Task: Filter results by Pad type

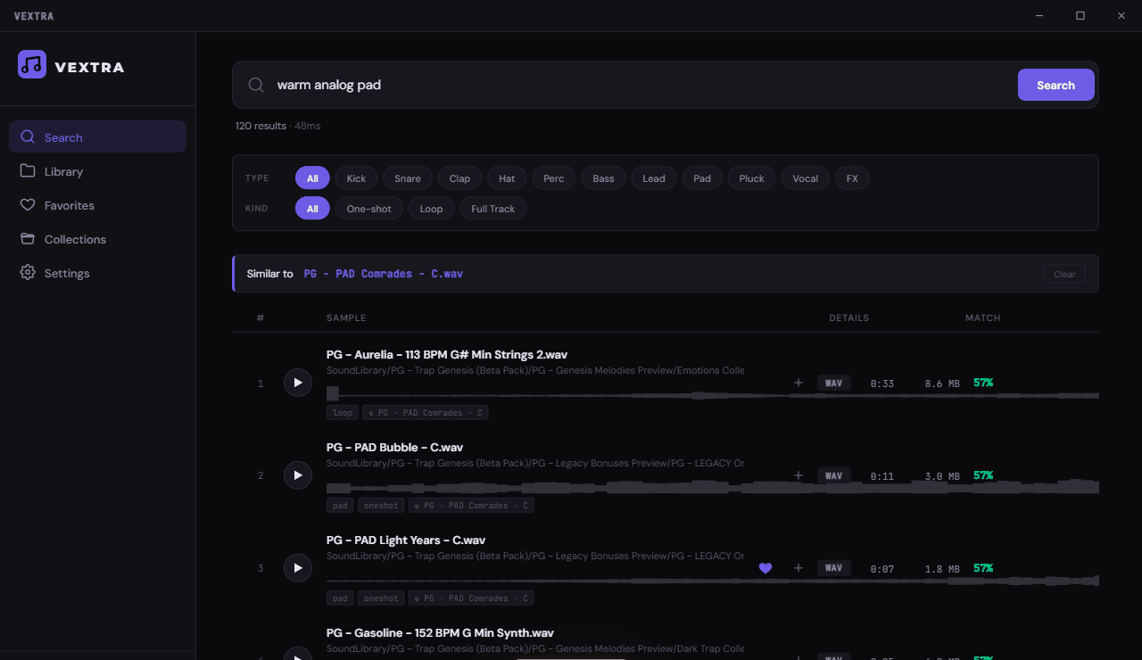Action: 702,178
